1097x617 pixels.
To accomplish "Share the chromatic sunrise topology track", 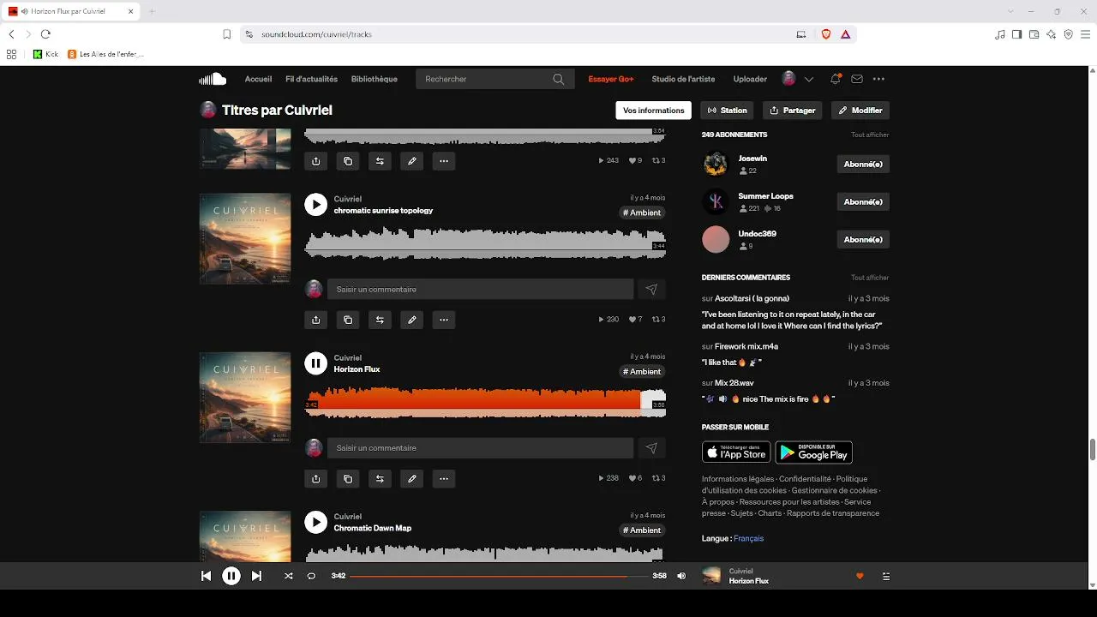I will click(315, 320).
